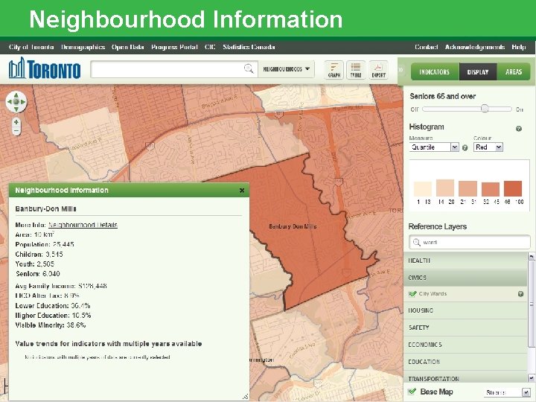The width and height of the screenshot is (536, 402).
Task: Open the CIC link
Action: point(210,47)
